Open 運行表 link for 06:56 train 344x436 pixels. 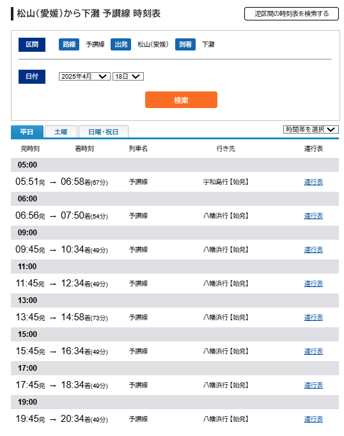coord(313,216)
